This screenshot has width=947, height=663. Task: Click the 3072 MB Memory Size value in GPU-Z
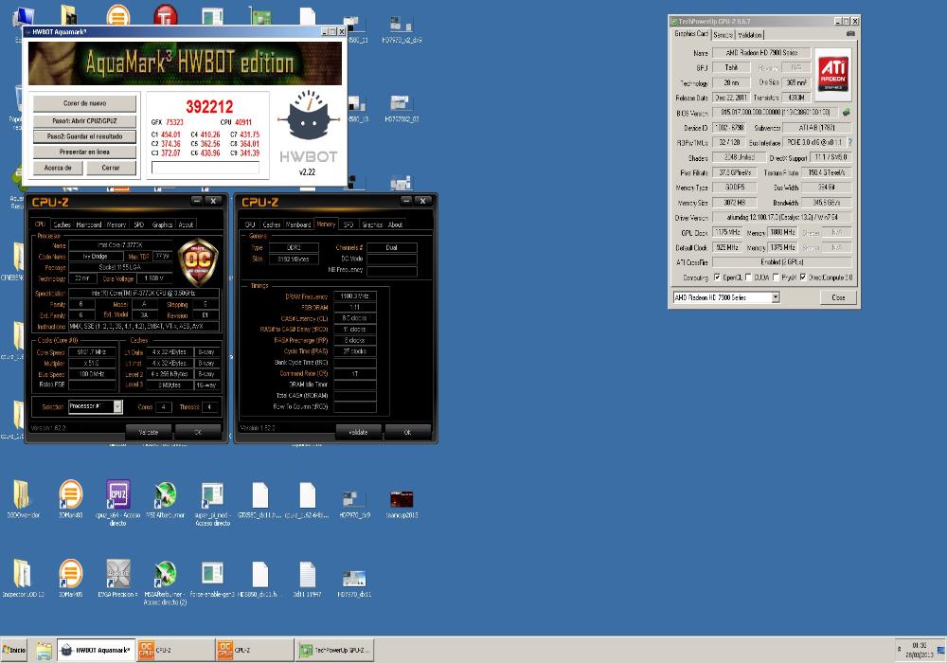[x=735, y=203]
